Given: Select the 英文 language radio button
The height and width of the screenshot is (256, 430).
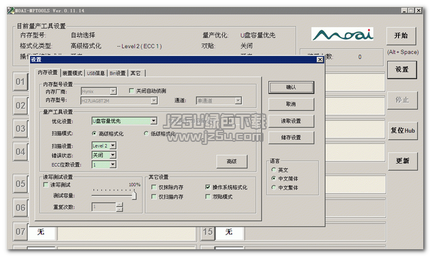Looking at the screenshot, I should point(273,170).
